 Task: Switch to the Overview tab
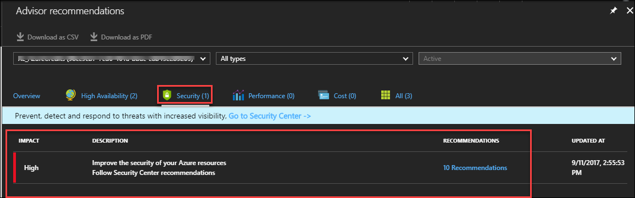click(27, 96)
